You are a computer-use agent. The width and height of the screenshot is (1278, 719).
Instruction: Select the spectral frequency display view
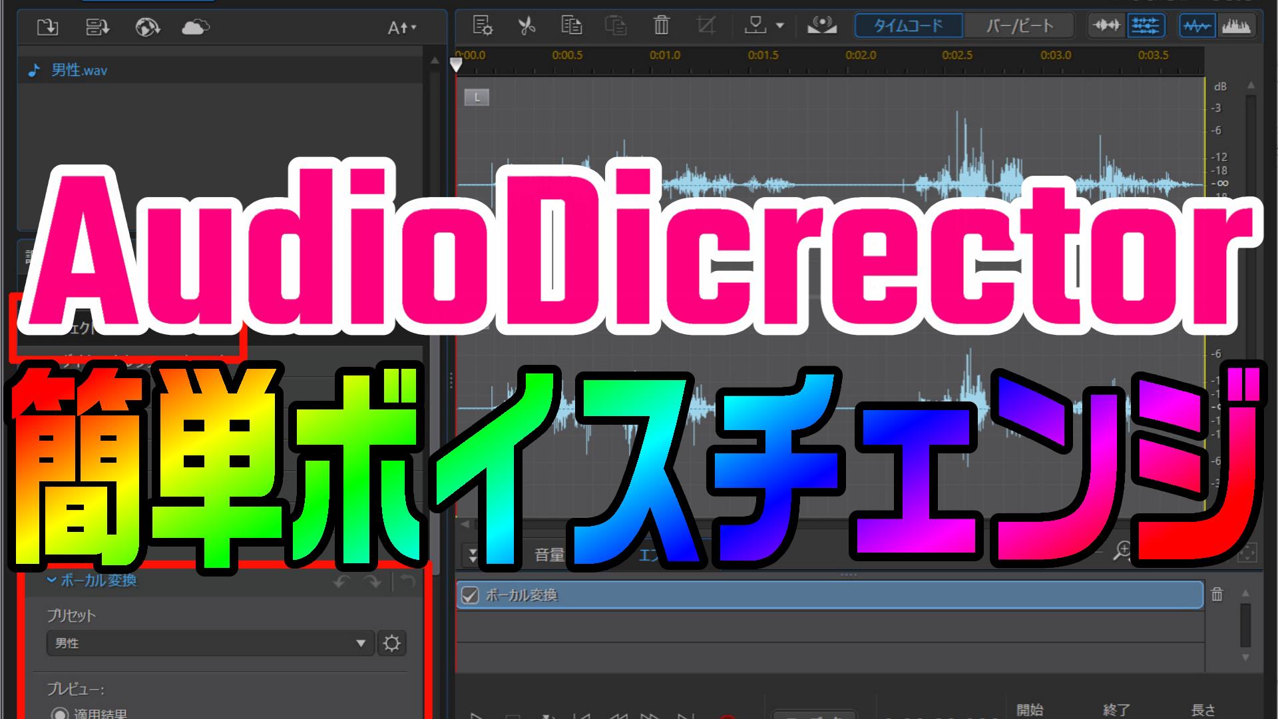[1236, 26]
